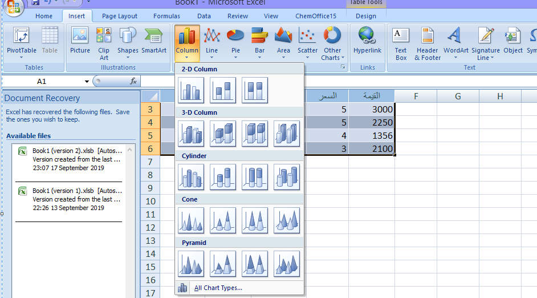Choose the 2-D 100% Stacked Column chart
This screenshot has height=298, width=537.
tap(255, 90)
